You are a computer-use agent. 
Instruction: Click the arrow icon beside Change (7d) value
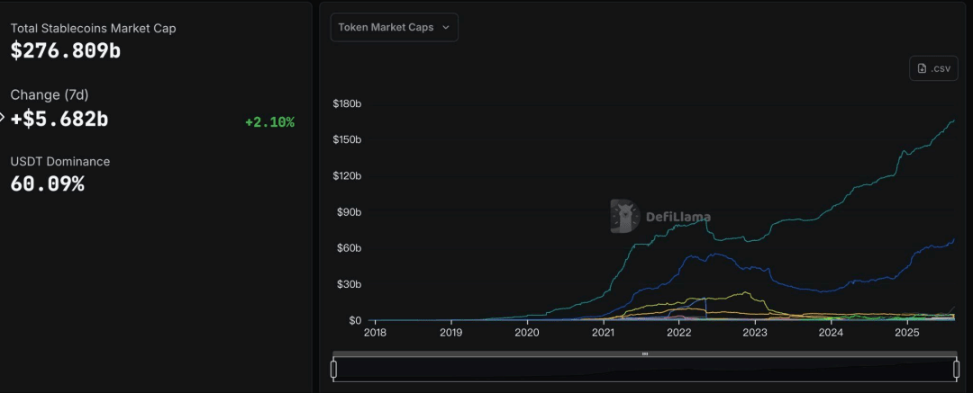tap(2, 117)
